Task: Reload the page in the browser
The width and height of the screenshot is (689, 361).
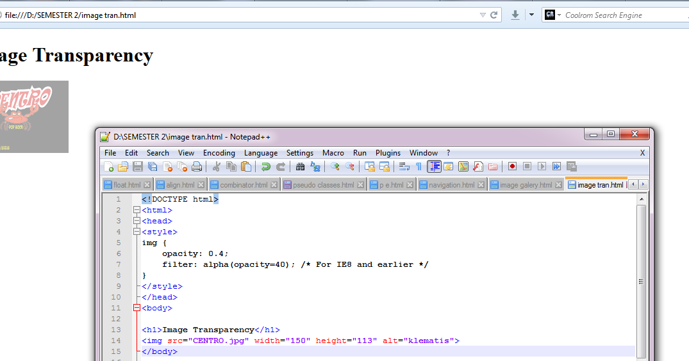Action: click(494, 15)
